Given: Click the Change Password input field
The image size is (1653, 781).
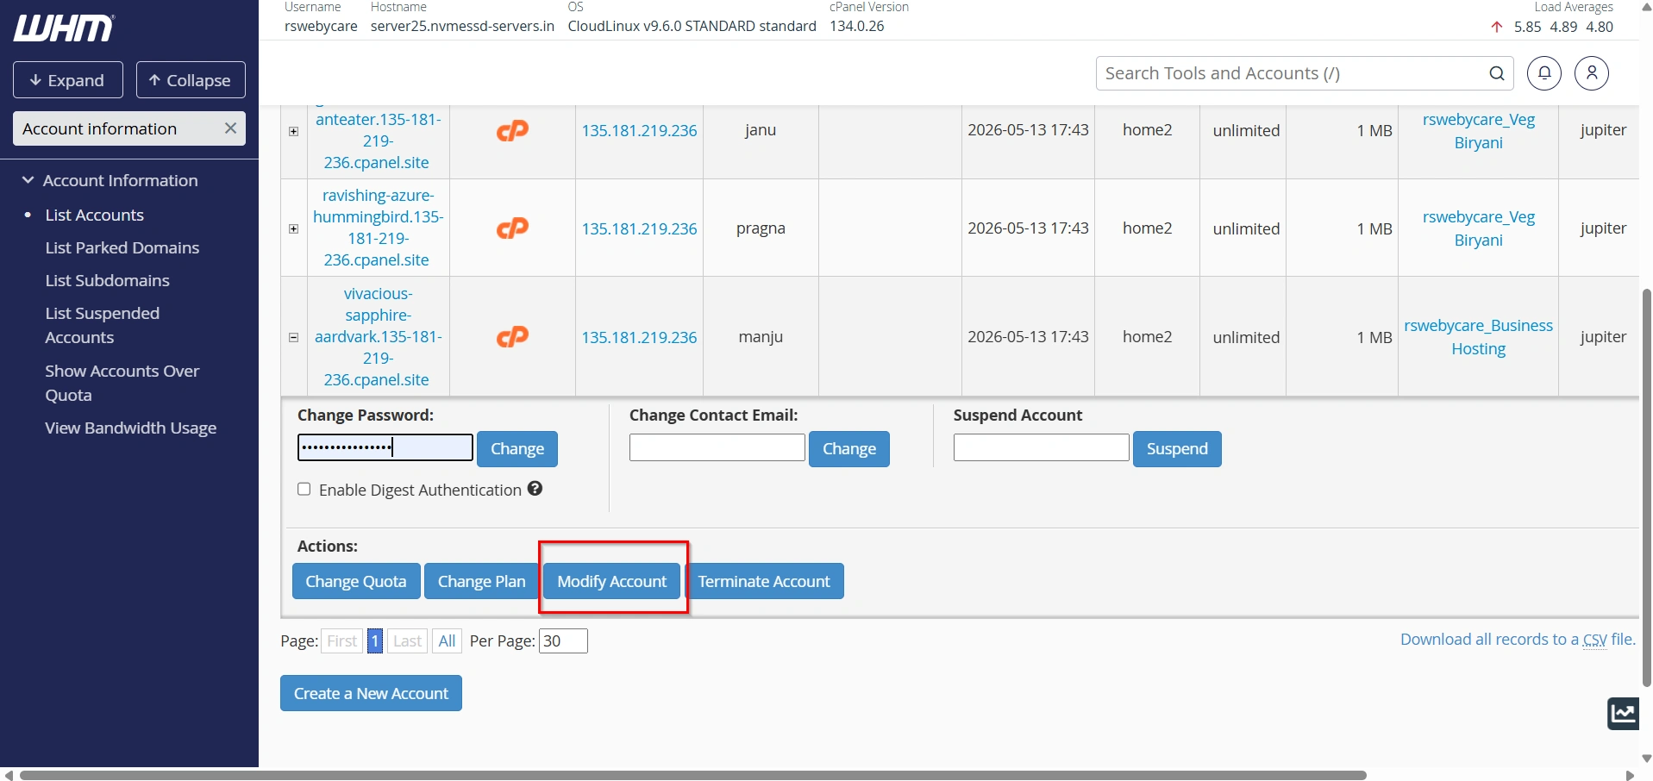Looking at the screenshot, I should point(385,447).
